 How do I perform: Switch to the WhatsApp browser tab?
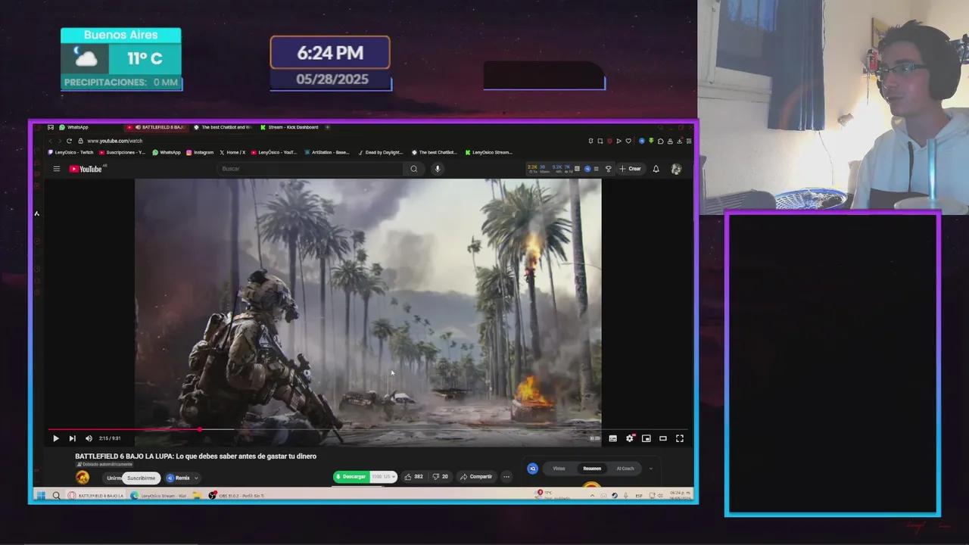(74, 127)
